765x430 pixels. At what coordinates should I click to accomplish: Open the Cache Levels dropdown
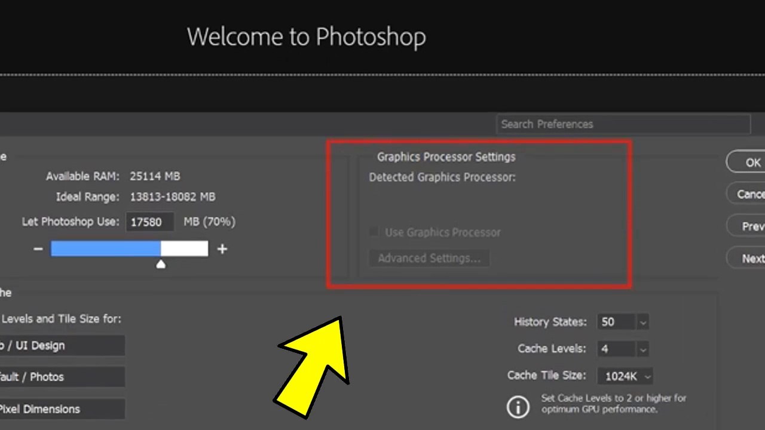click(643, 349)
